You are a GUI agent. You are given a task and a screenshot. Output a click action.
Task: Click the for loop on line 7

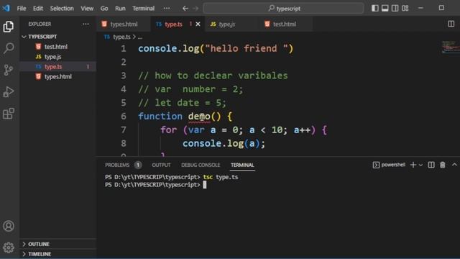[x=244, y=129]
